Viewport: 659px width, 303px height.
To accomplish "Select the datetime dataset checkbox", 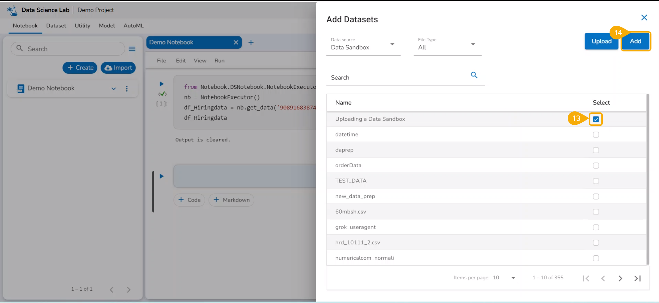I will point(596,135).
